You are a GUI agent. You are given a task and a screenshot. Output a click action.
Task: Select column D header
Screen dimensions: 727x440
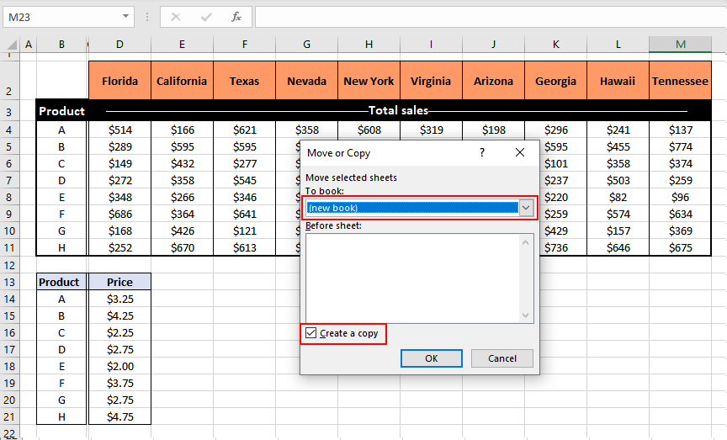point(119,45)
